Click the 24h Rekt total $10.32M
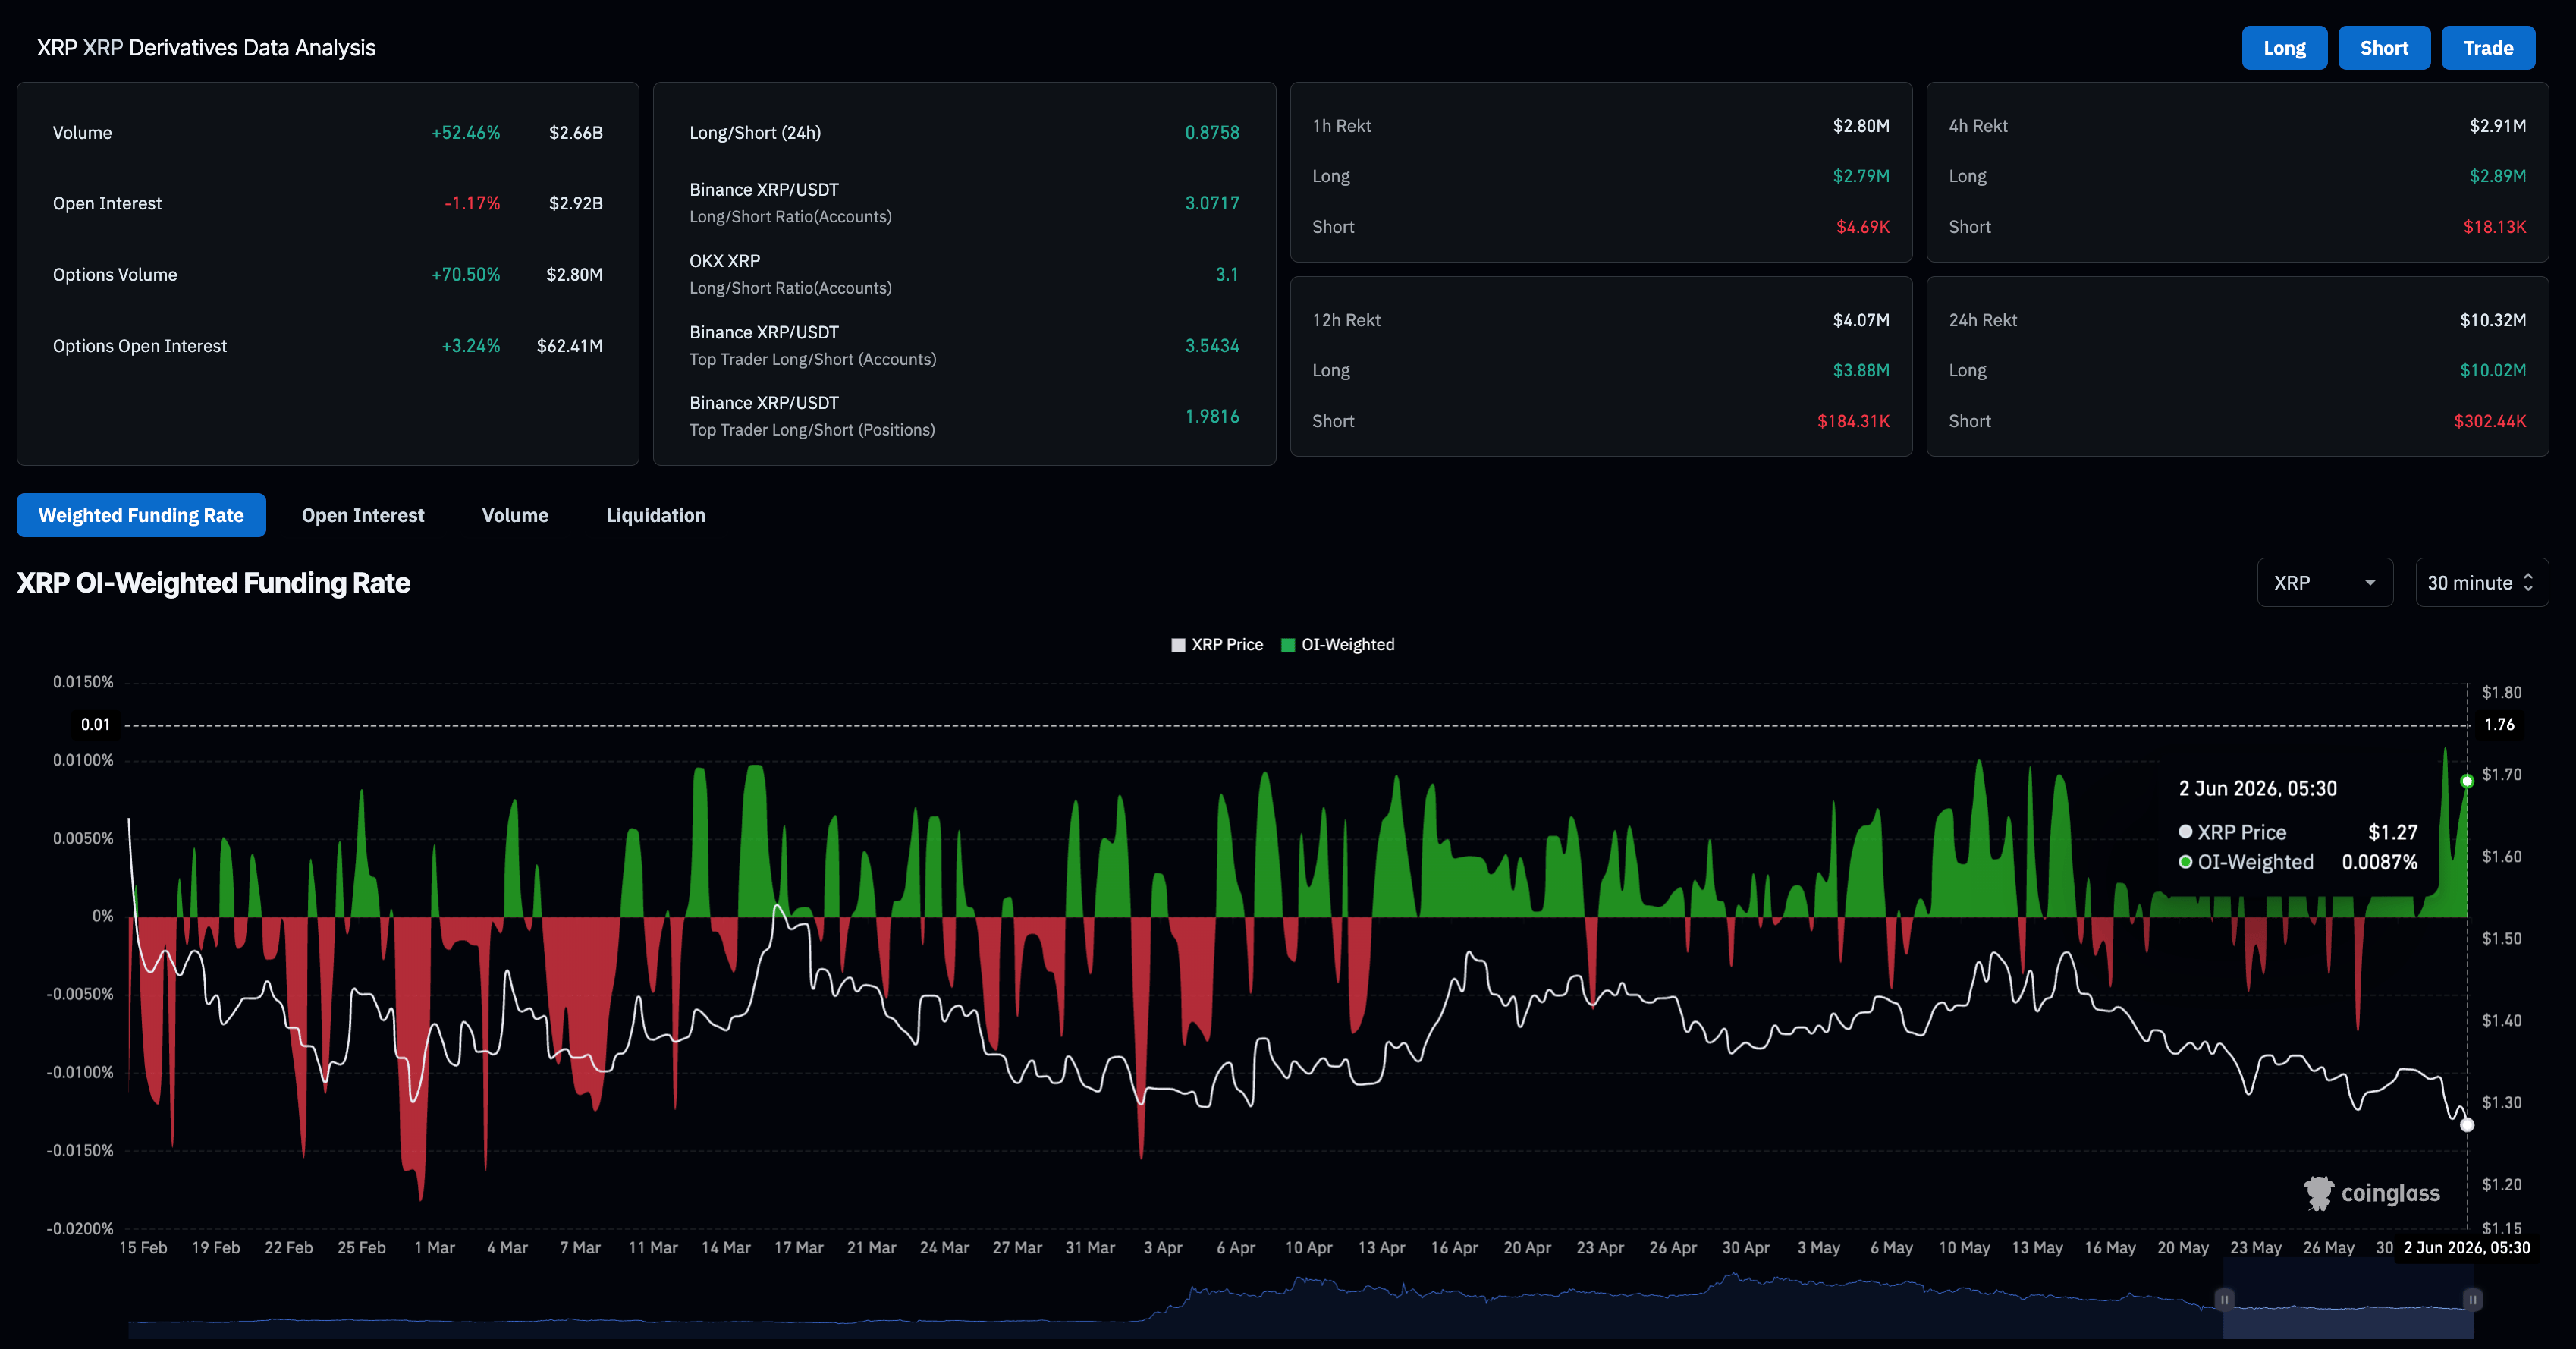 click(x=2493, y=320)
